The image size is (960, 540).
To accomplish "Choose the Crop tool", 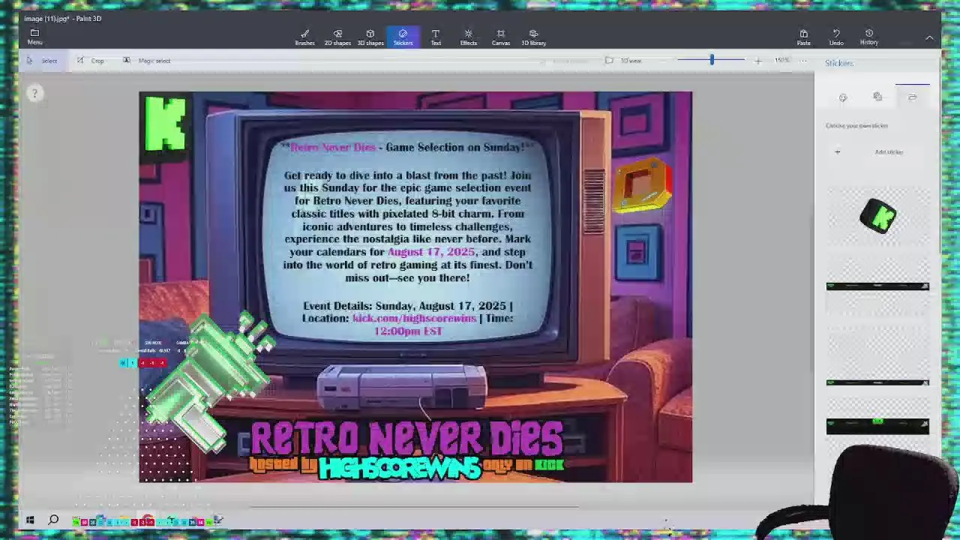I will pos(91,61).
